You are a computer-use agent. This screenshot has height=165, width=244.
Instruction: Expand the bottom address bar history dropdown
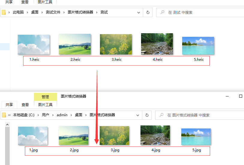pyautogui.click(x=138, y=115)
